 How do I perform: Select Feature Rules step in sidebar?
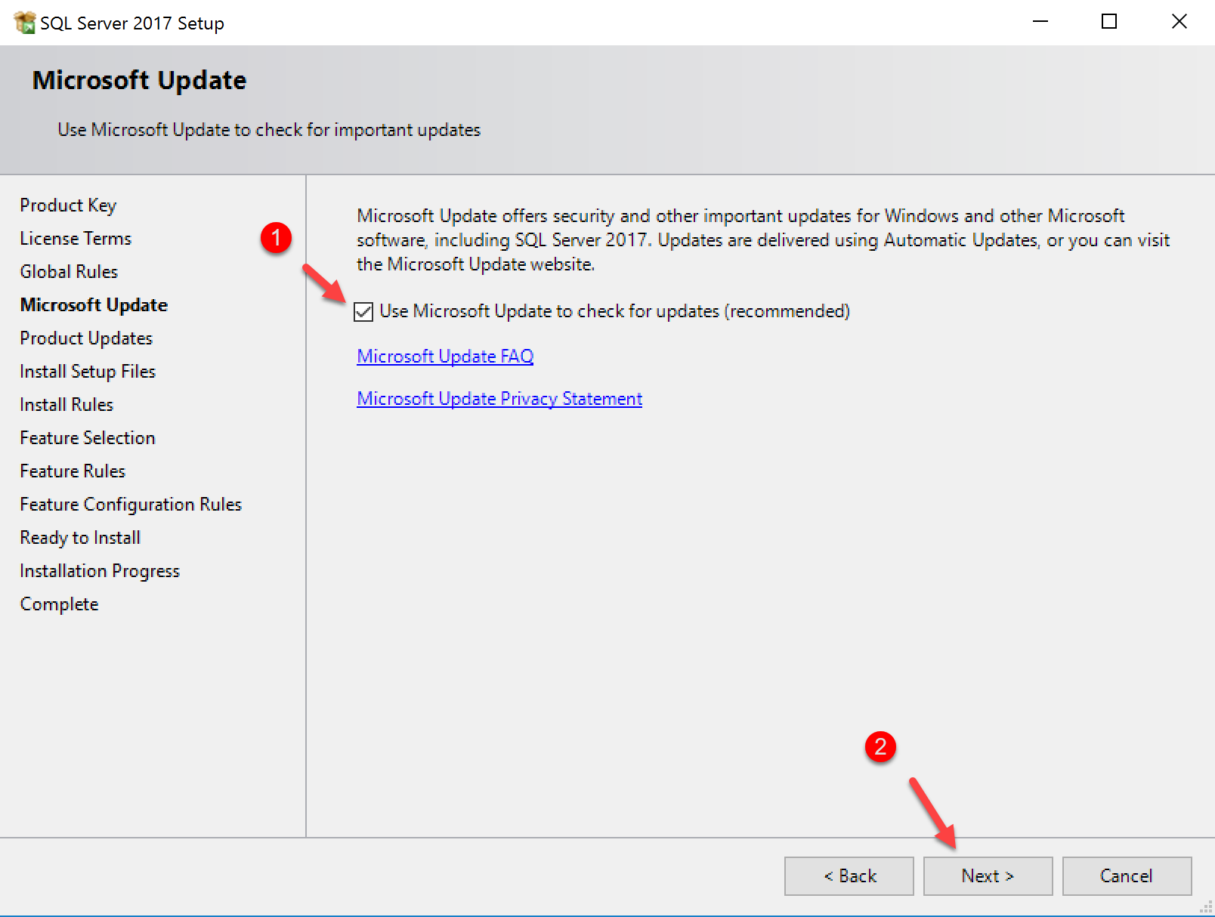coord(73,471)
